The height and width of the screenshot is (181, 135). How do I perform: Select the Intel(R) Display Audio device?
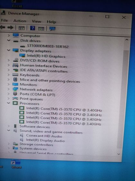(45, 140)
